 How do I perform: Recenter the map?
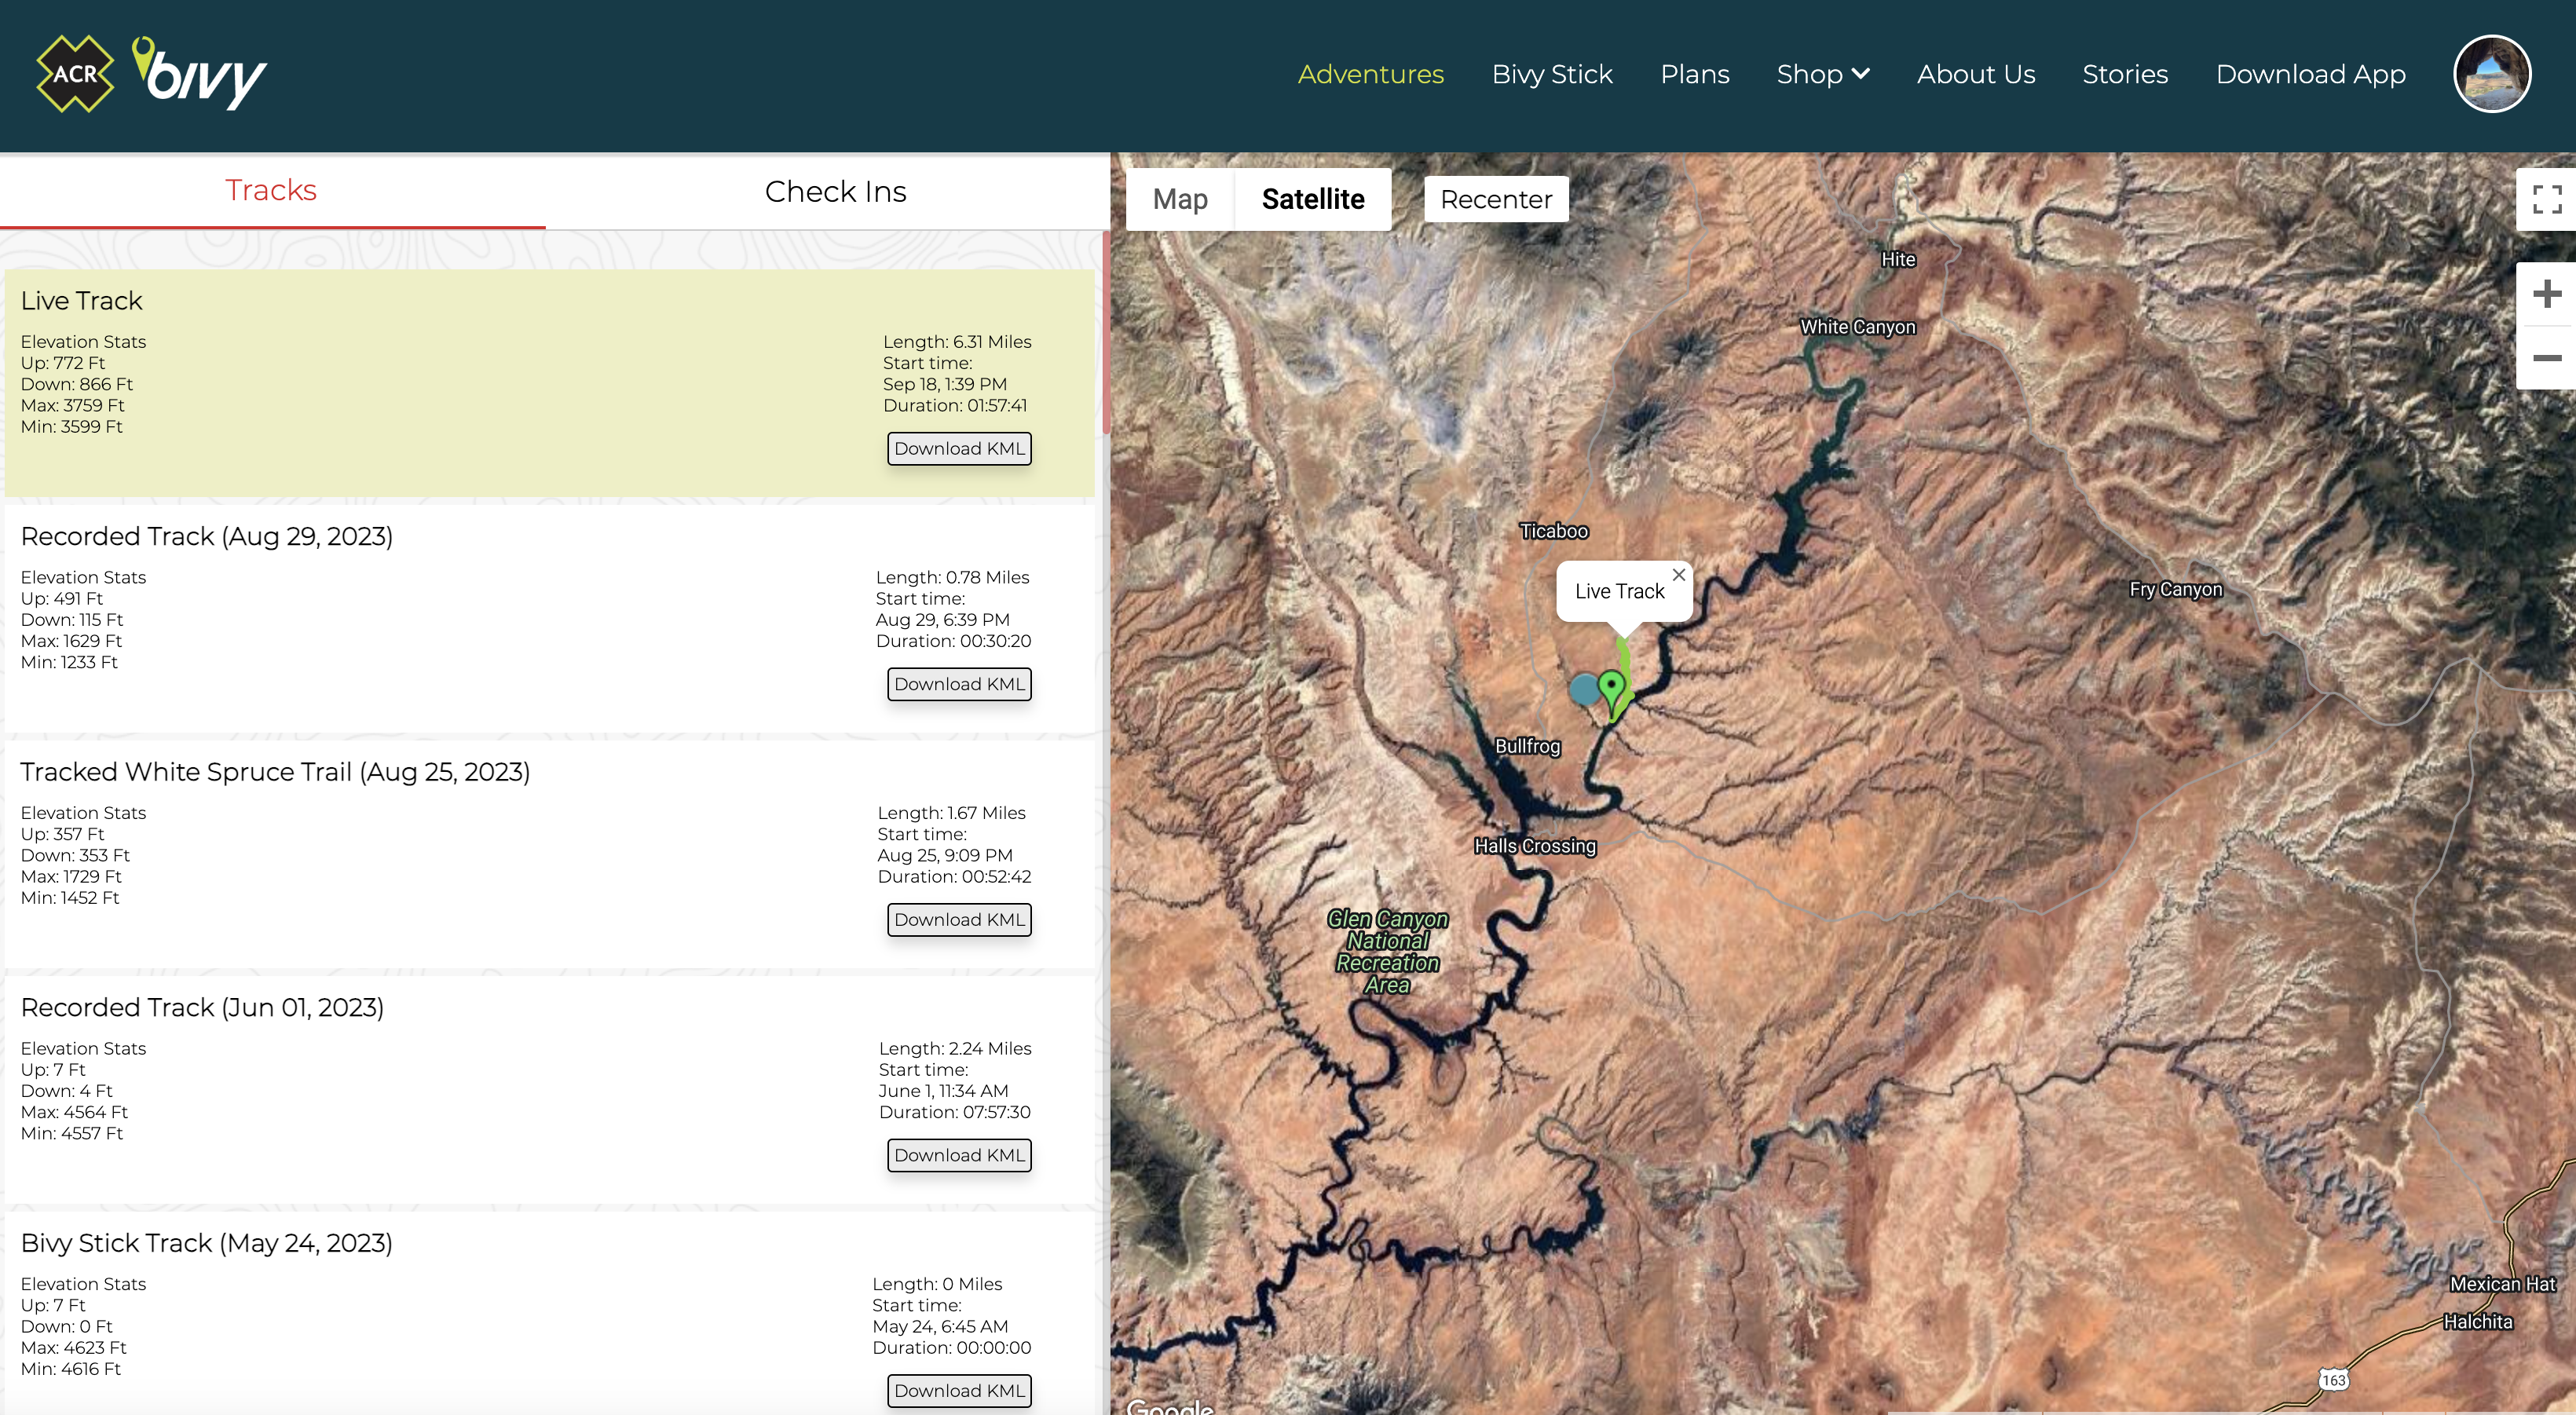[x=1496, y=199]
